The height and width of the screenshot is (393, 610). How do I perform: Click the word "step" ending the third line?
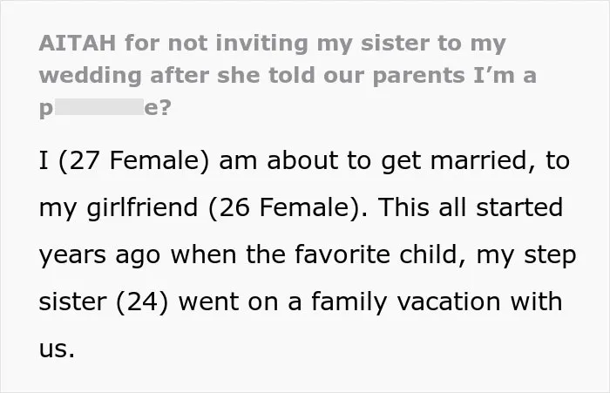click(x=550, y=256)
